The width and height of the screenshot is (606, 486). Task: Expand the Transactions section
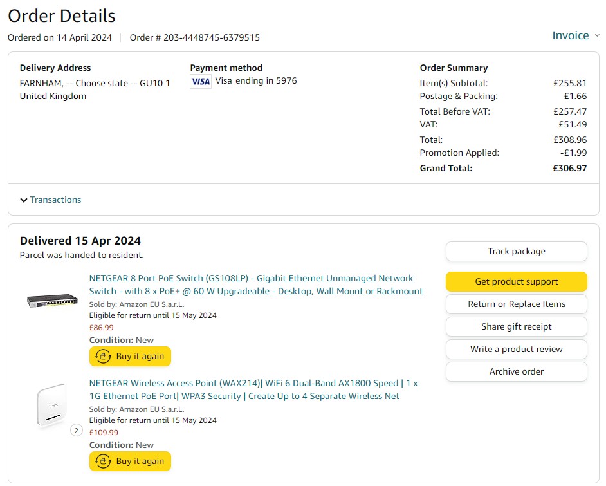(51, 200)
